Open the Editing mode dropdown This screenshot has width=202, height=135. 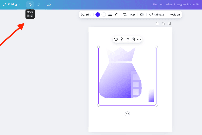12,4
